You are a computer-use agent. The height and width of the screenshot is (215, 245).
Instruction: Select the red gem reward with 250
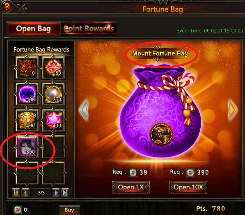click(53, 68)
